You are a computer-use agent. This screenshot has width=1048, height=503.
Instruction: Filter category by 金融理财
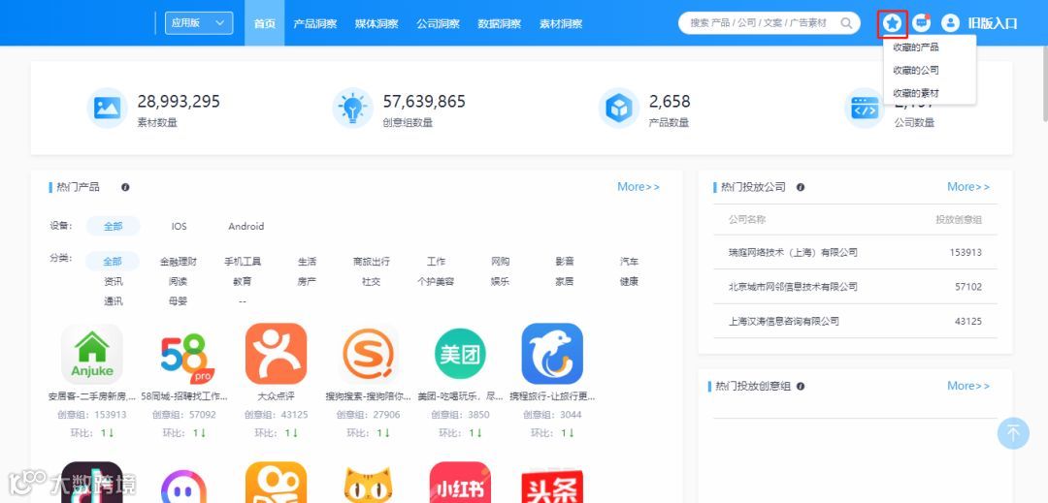pos(178,262)
